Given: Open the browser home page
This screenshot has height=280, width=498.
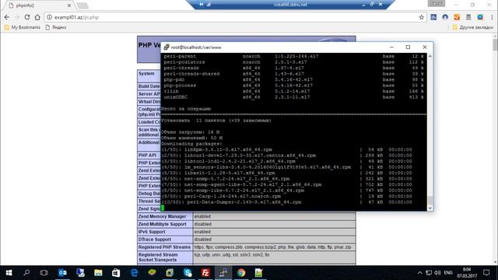Looking at the screenshot, I should 37,17.
